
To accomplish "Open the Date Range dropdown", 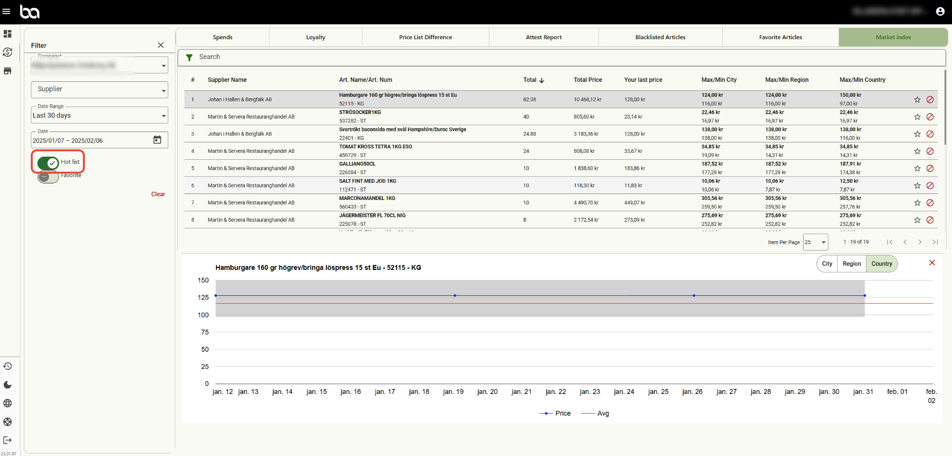I will coord(99,116).
